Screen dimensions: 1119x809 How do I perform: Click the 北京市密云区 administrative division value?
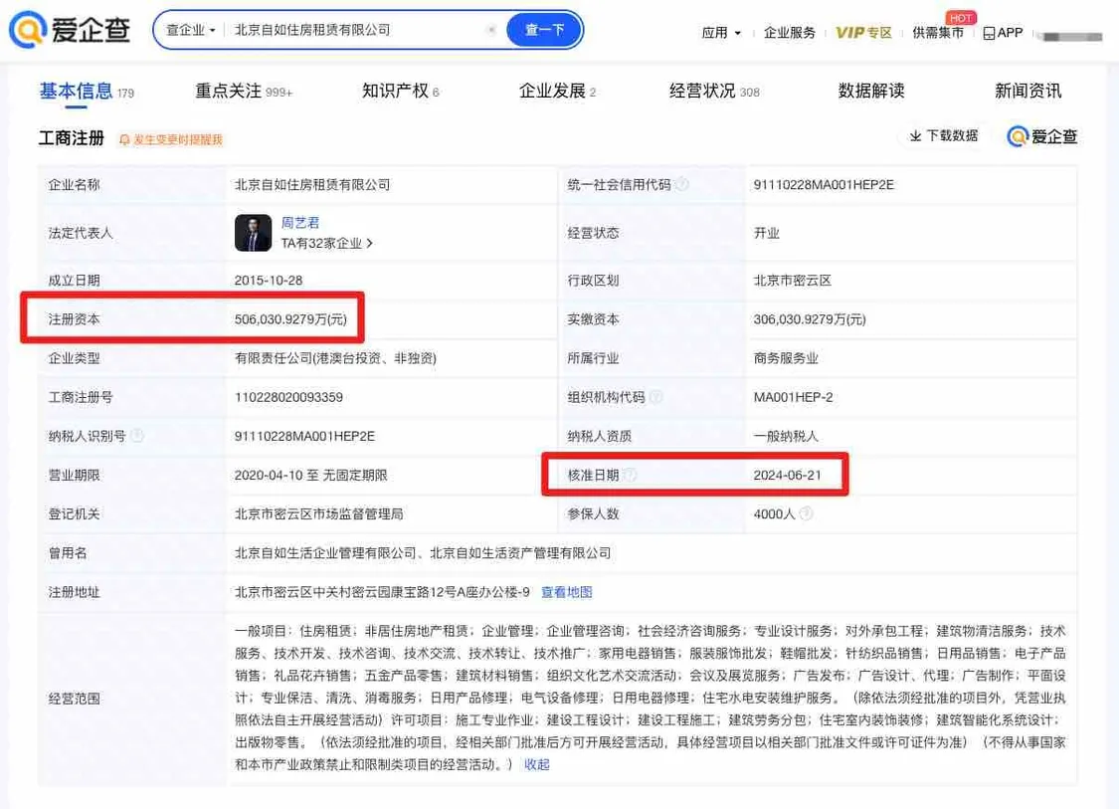click(x=792, y=281)
